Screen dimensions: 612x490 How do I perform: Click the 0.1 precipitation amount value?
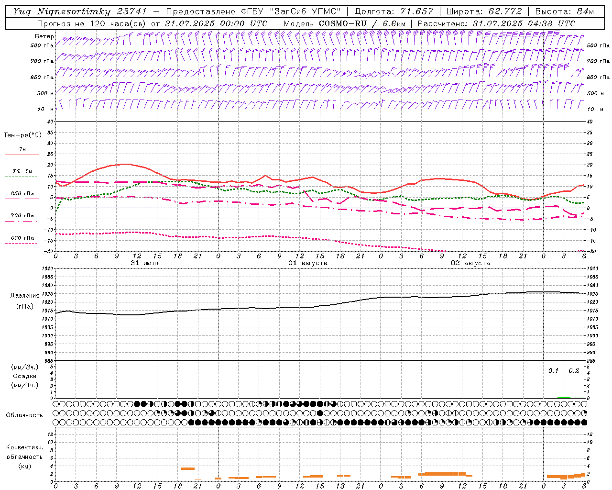553,371
